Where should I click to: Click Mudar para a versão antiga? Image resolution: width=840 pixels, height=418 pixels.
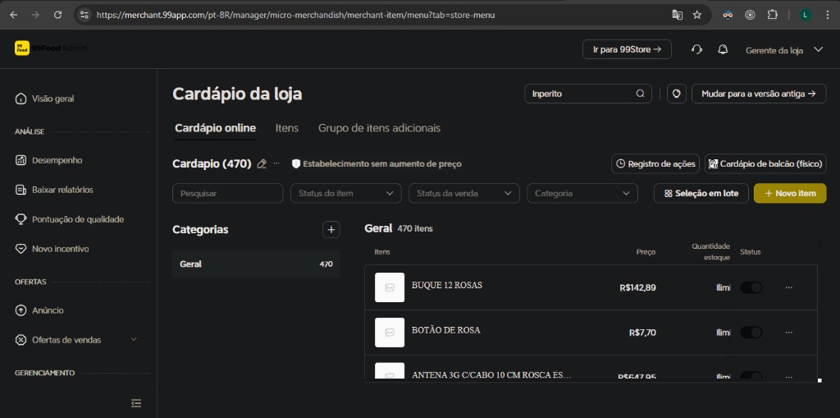759,94
